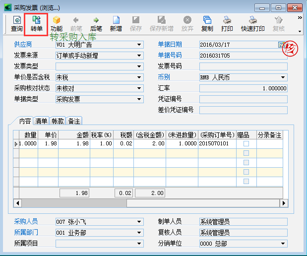Create a new invoice with 新增

116,24
